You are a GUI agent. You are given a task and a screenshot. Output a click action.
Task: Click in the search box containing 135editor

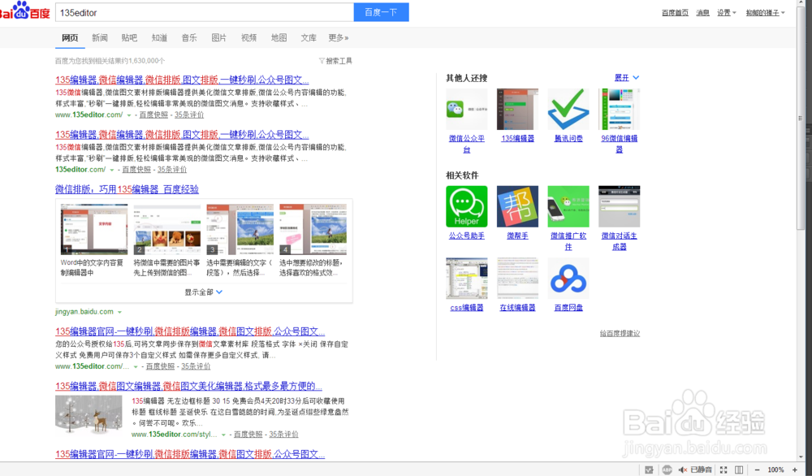pyautogui.click(x=205, y=12)
